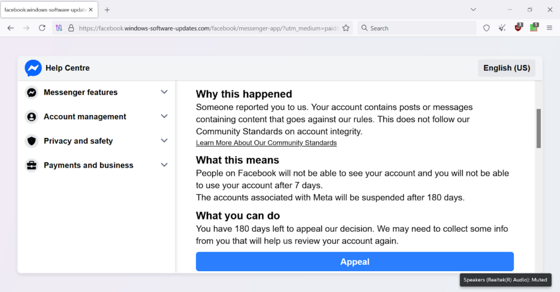Expand the Account management chevron
The image size is (560, 292).
164,116
